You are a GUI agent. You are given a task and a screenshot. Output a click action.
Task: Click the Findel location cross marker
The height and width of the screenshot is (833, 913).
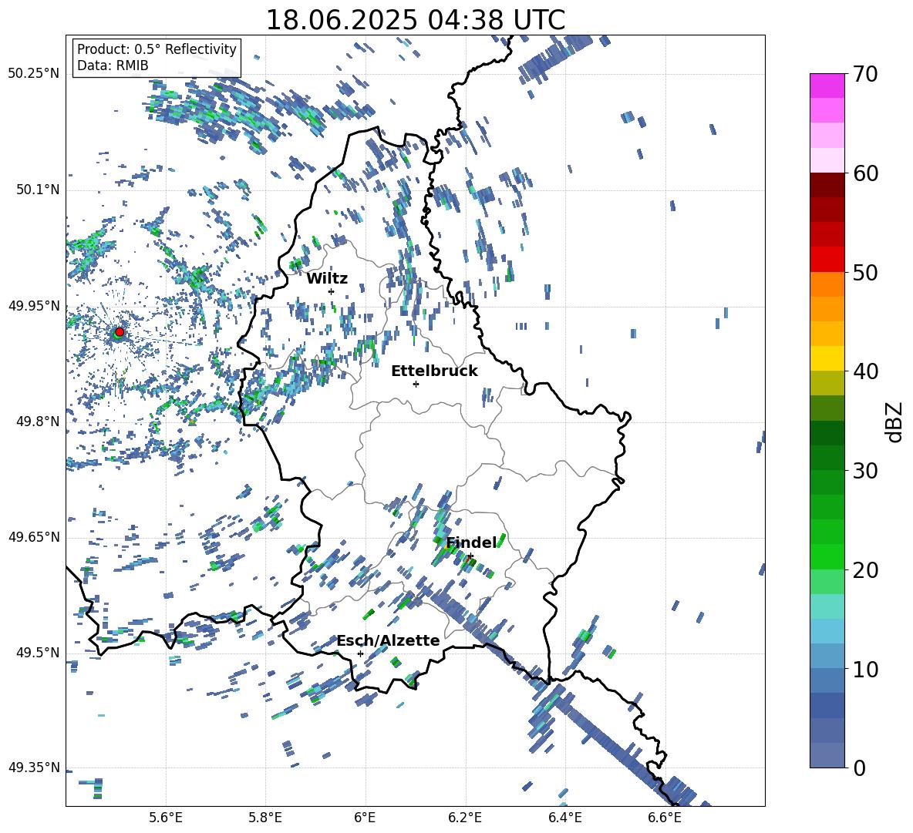coord(470,556)
